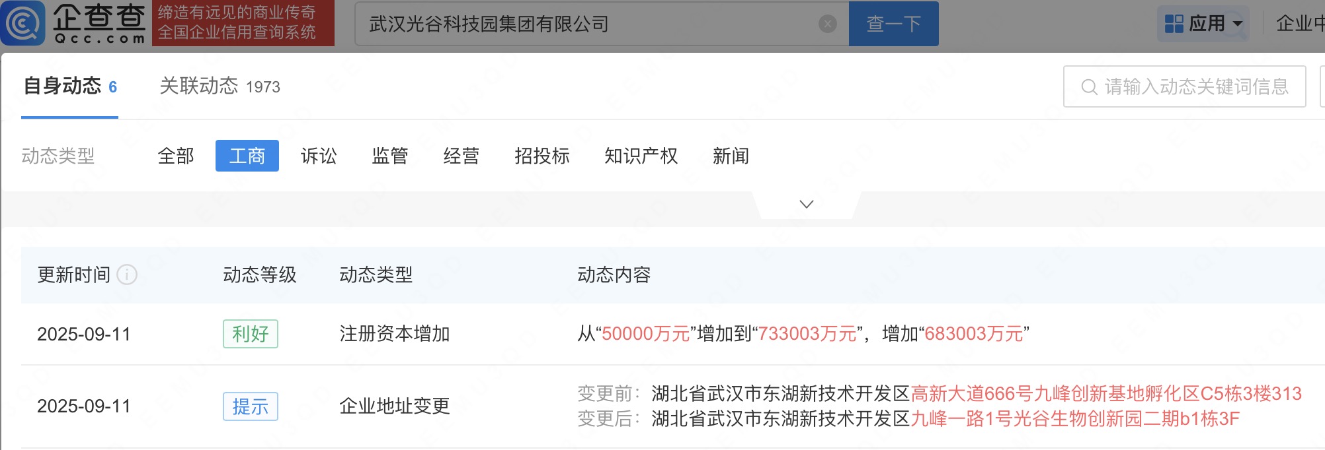Select the 诉讼 filter
The width and height of the screenshot is (1325, 450).
[319, 156]
